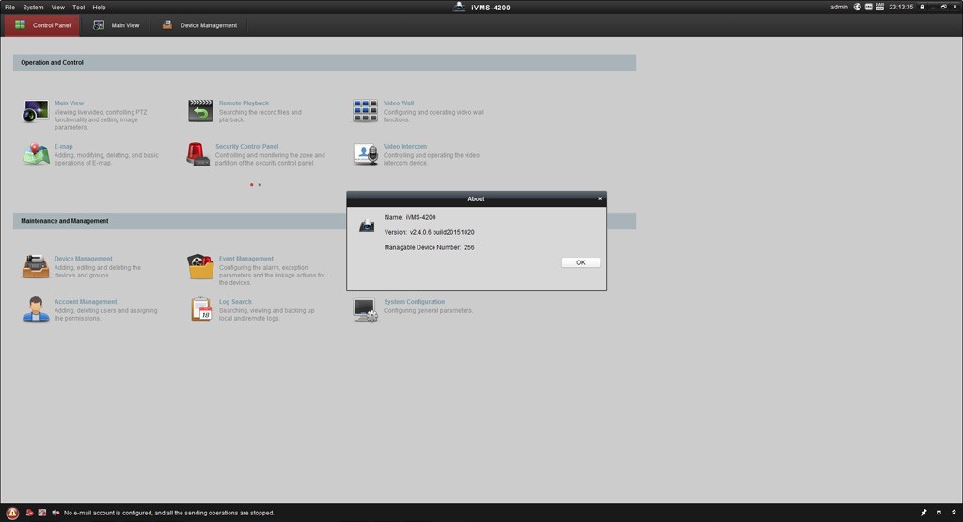Open the File menu
Image resolution: width=963 pixels, height=522 pixels.
tap(9, 8)
